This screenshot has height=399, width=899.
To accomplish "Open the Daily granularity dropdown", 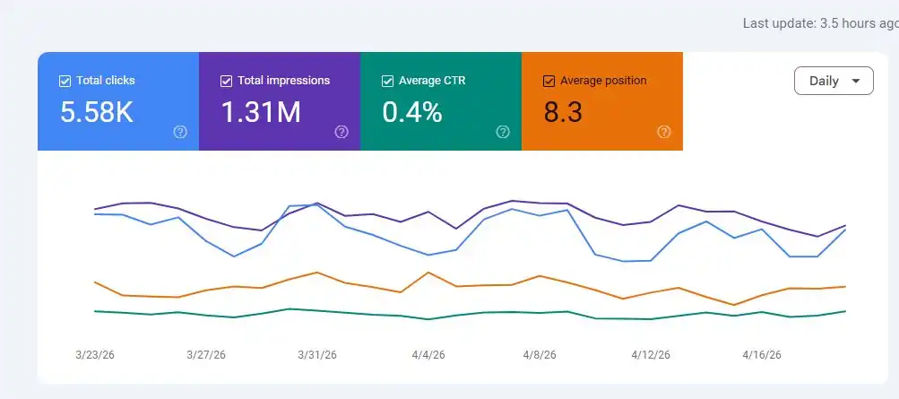I will (834, 81).
